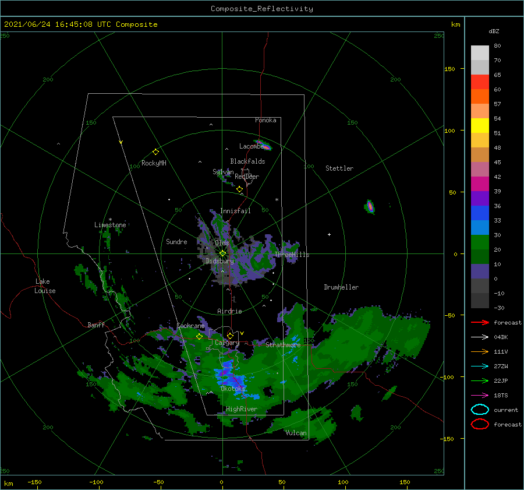The height and width of the screenshot is (490, 524).
Task: Click the Stettler city label
Action: coord(339,168)
